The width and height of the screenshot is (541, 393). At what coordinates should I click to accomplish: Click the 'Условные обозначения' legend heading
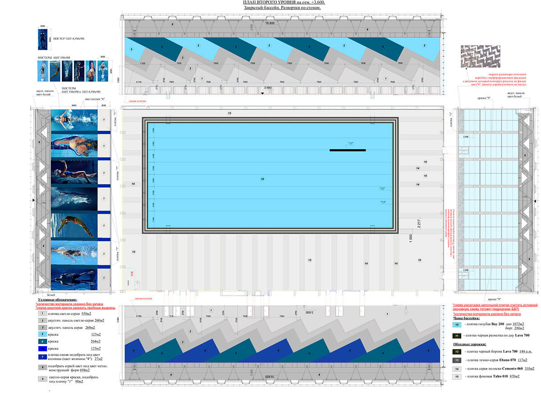[57, 300]
